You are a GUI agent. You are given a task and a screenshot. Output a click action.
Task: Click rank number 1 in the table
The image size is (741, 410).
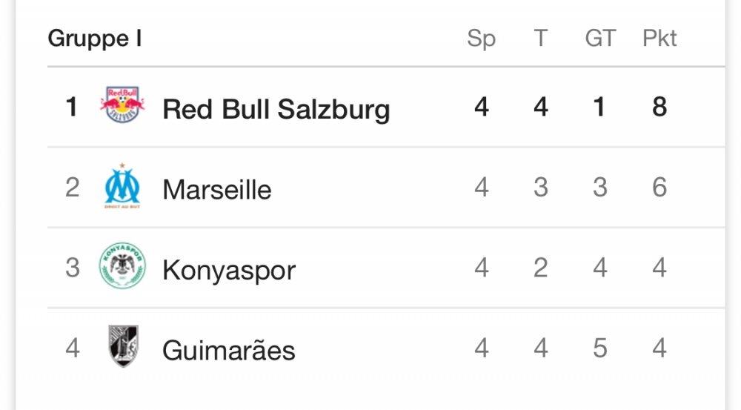72,107
